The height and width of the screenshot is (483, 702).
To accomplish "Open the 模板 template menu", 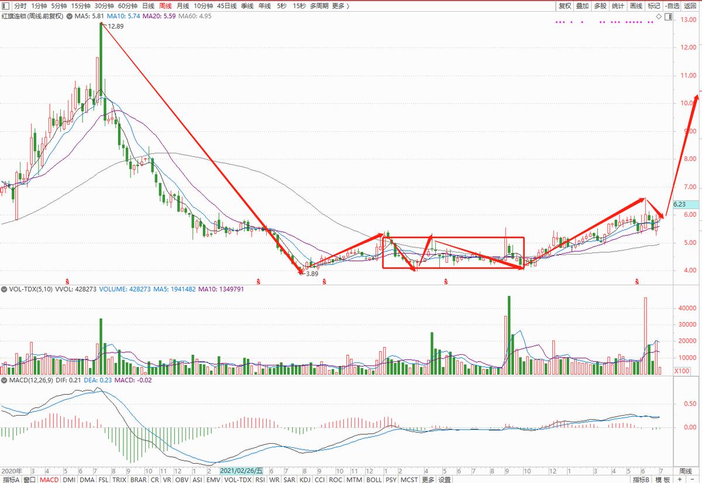I will 662,479.
